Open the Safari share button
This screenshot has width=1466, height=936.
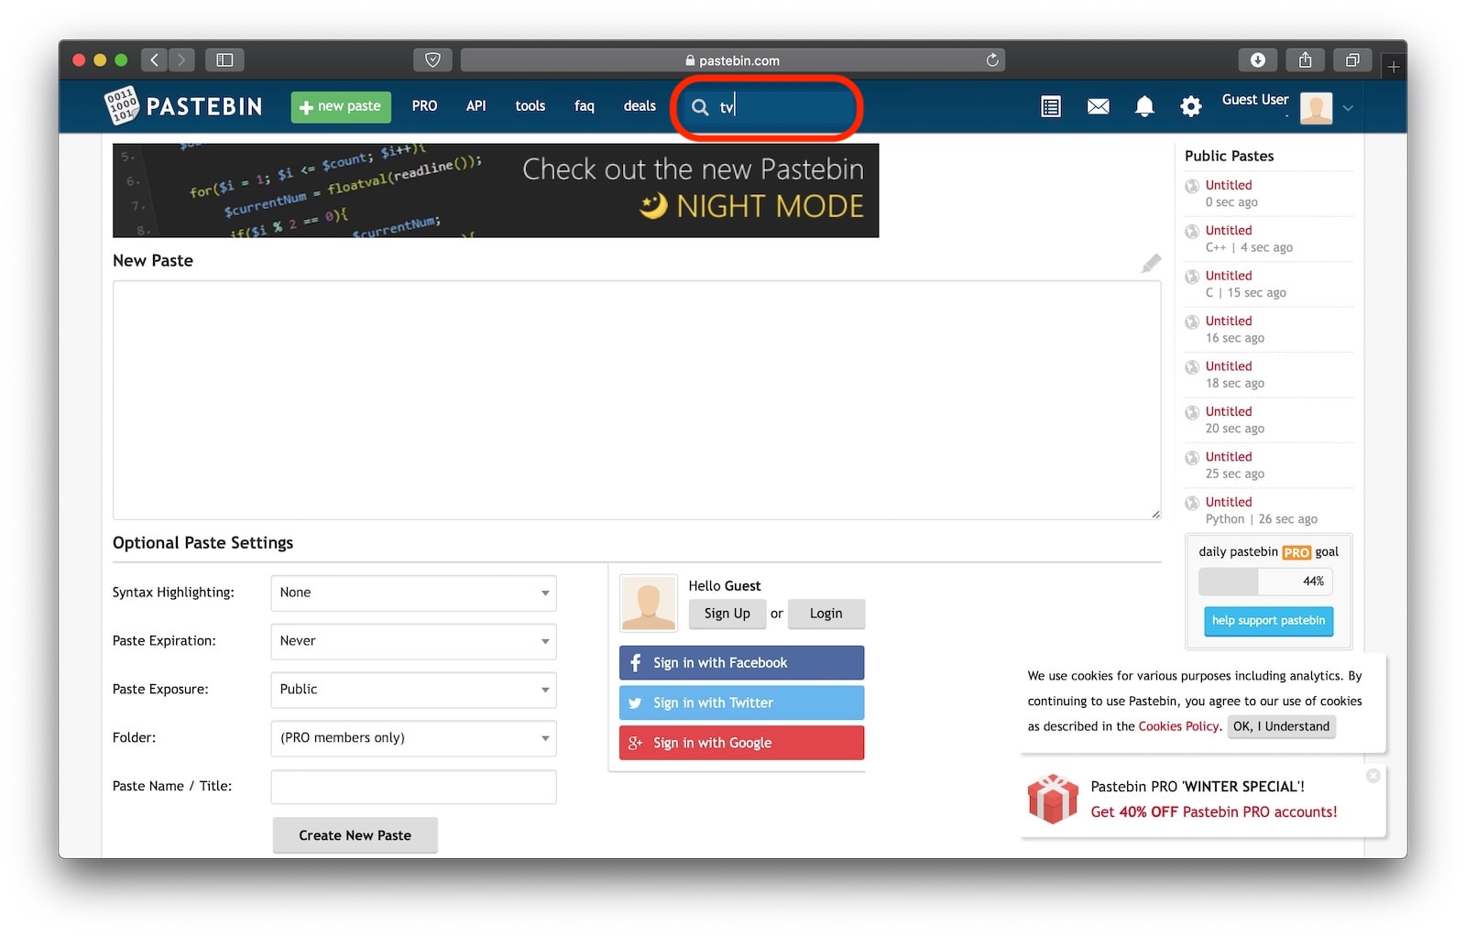point(1305,60)
